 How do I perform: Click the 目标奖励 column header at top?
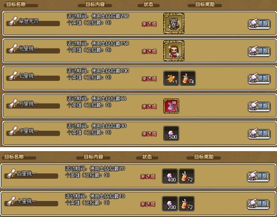point(205,4)
